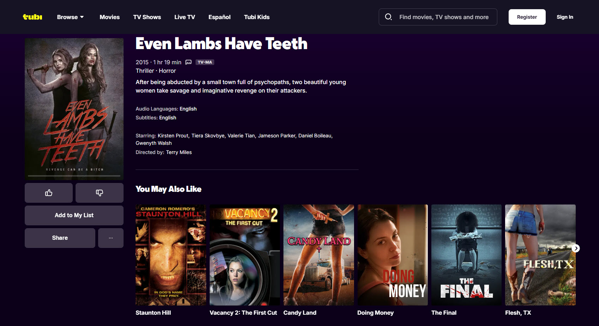The width and height of the screenshot is (599, 326).
Task: Click The Final title text
Action: [444, 313]
